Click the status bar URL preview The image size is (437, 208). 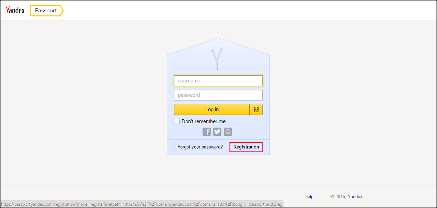142,204
